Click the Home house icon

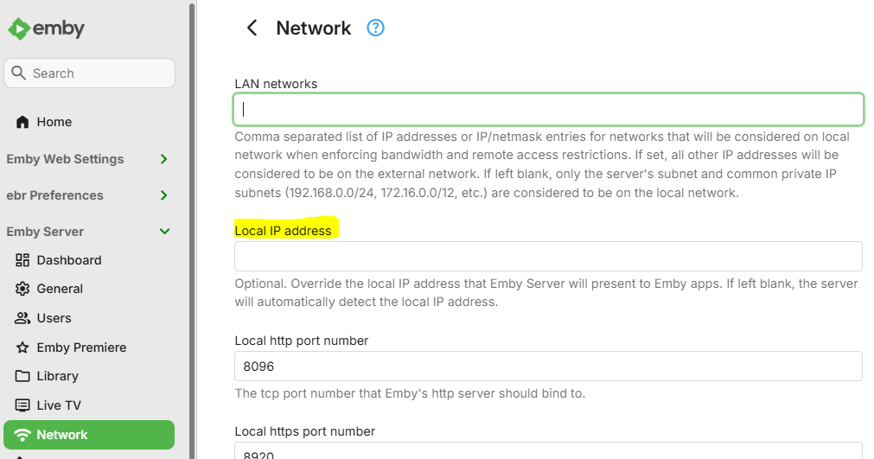point(22,122)
